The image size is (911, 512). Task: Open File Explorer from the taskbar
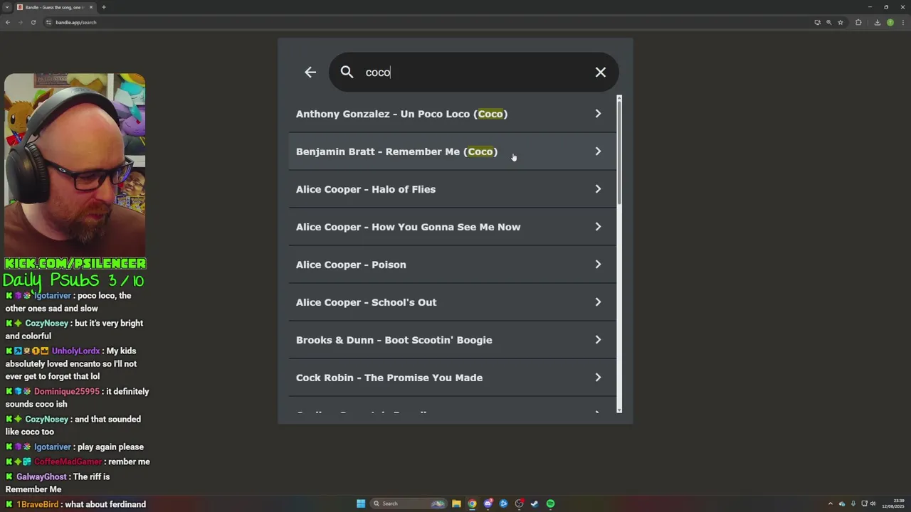[x=456, y=503]
